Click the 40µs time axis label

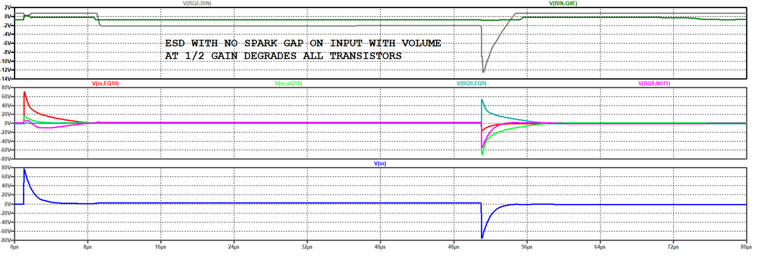click(380, 247)
